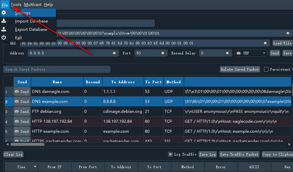
Task: Clear the HEX field with X icon
Action: [265, 43]
